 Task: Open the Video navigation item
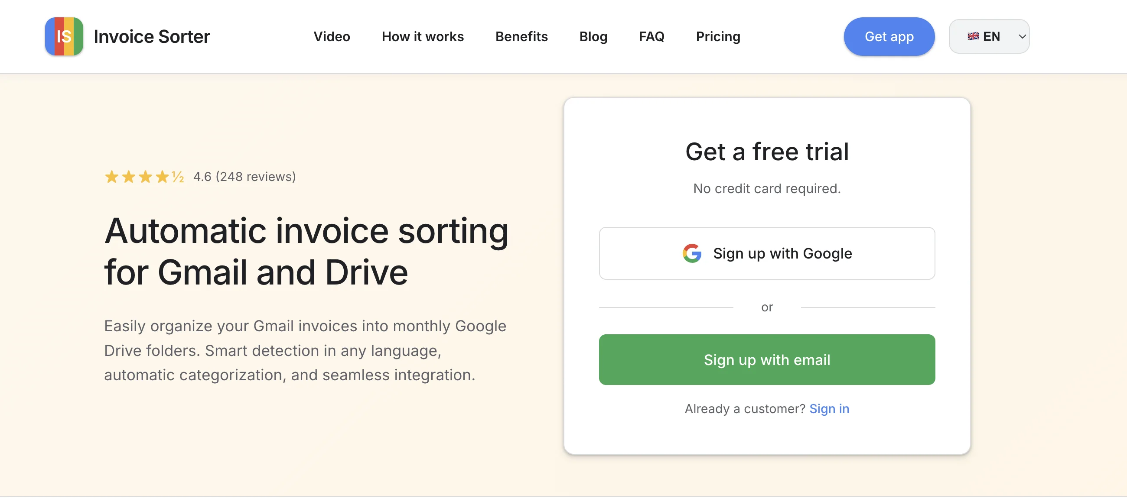pyautogui.click(x=332, y=37)
